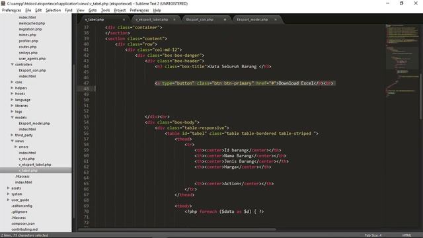Image resolution: width=423 pixels, height=238 pixels.
Task: Expand the helpers folder arrow
Action: (x=12, y=88)
